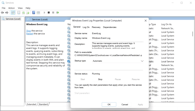Screen dimensions: 195x111
Task: Switch to the Standard view tab
Action: (43, 104)
